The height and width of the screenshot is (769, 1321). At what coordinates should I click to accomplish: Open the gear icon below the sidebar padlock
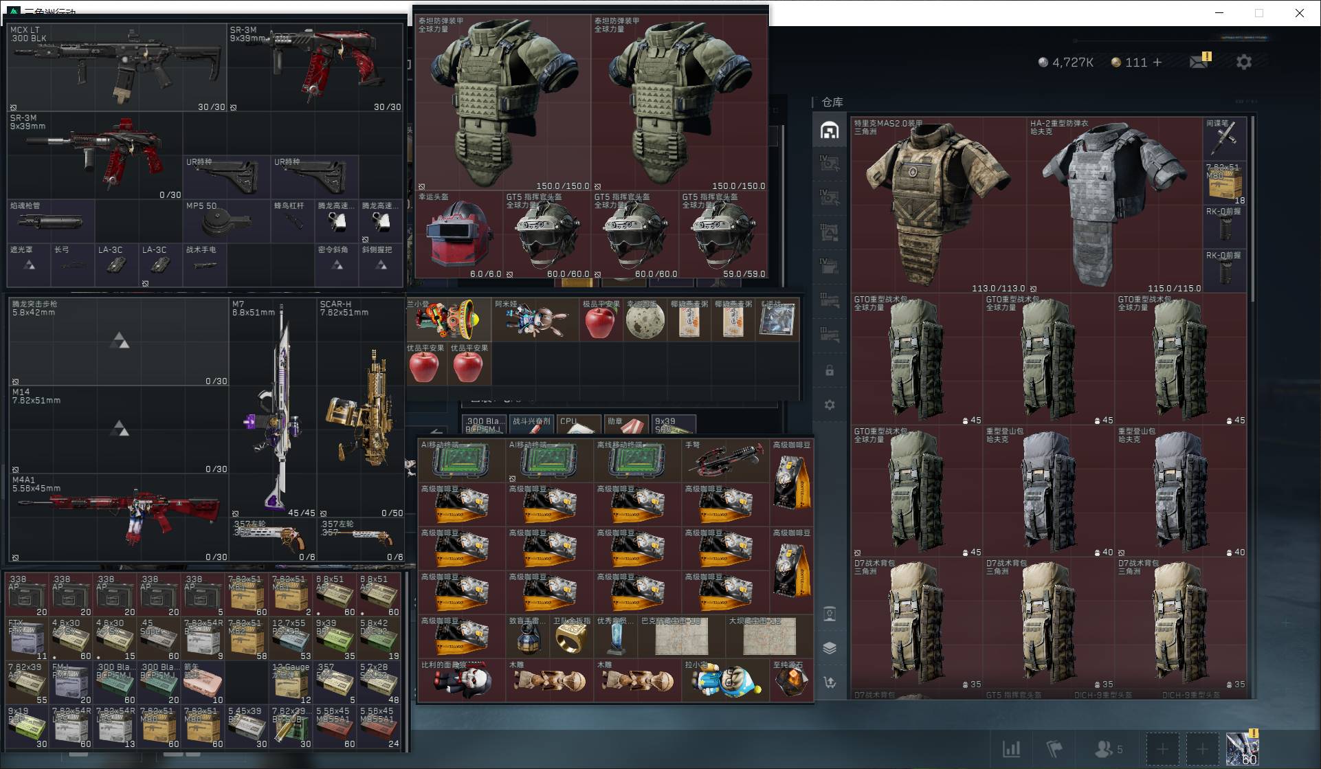830,405
